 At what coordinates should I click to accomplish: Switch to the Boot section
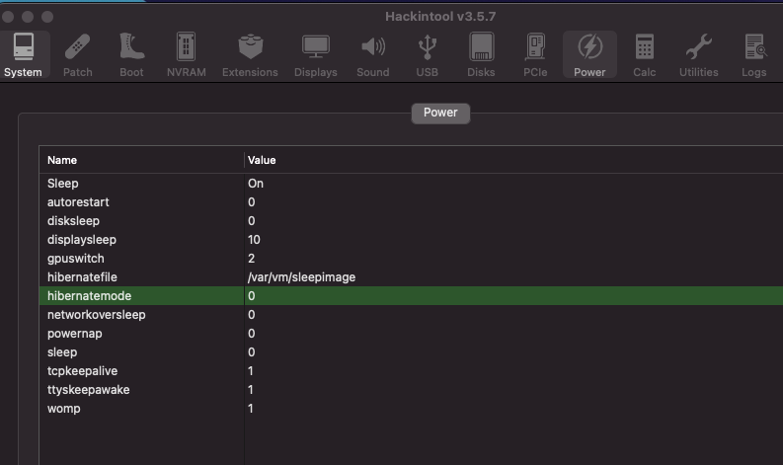click(131, 54)
